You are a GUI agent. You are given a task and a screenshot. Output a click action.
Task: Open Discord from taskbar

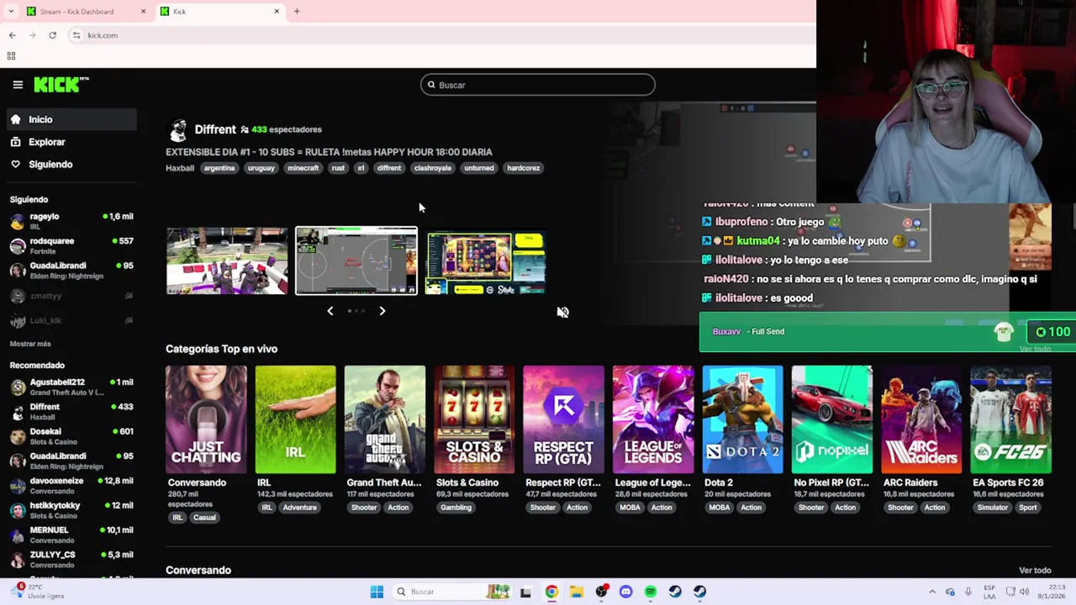[x=625, y=592]
